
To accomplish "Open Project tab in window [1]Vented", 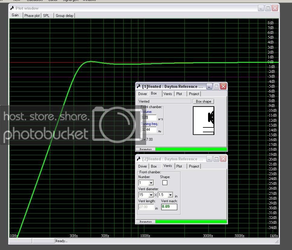I will point(194,94).
